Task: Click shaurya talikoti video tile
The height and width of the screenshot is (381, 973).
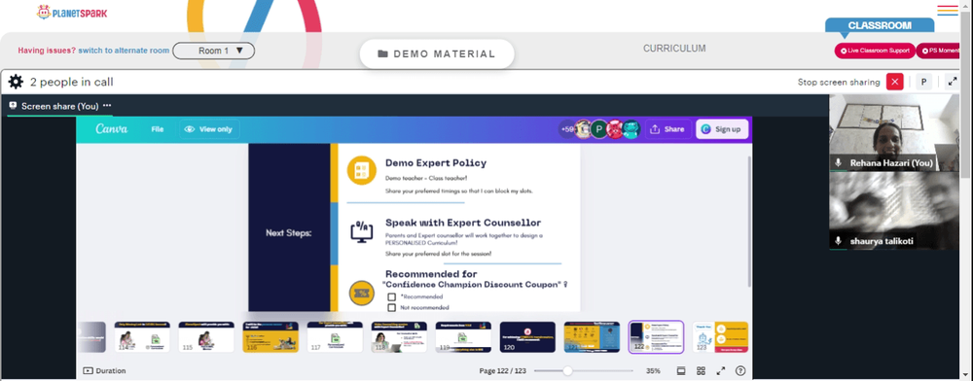Action: coord(894,211)
